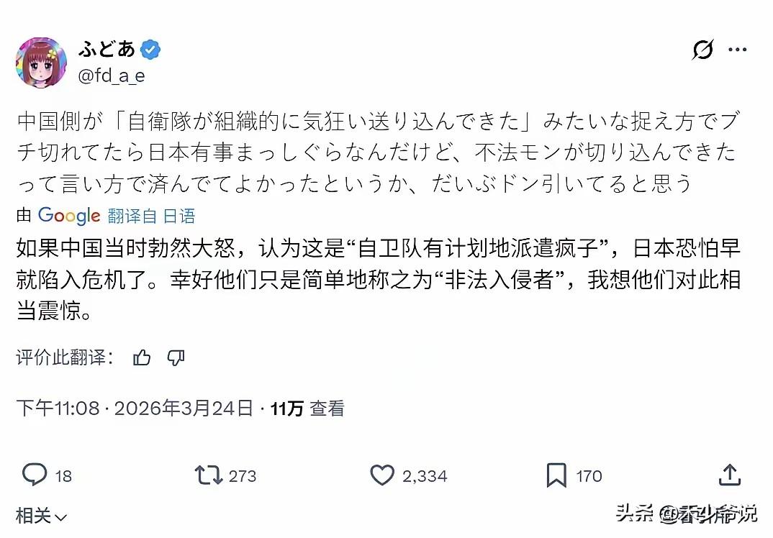Select the Grok icon near top right
773x538 pixels.
703,50
